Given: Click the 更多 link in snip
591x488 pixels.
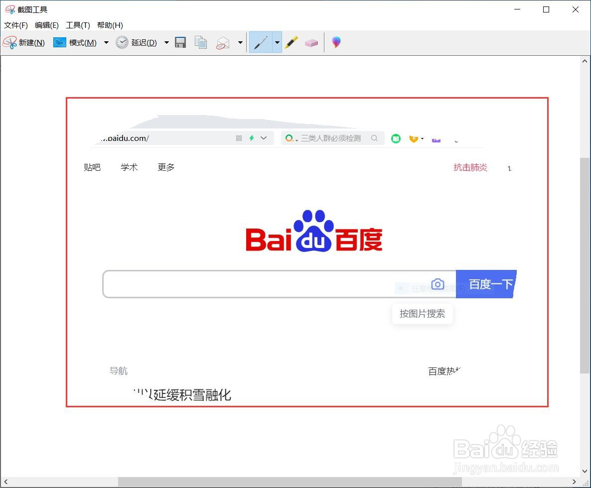Looking at the screenshot, I should pos(166,167).
